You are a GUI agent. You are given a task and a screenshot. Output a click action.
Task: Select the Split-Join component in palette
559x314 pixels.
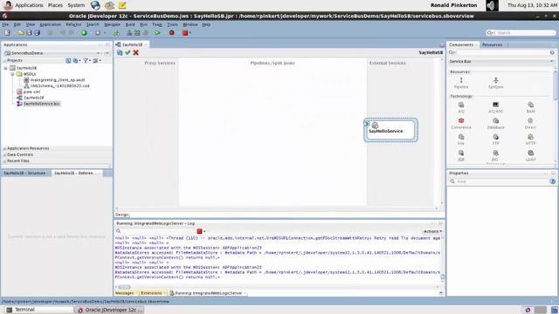495,83
